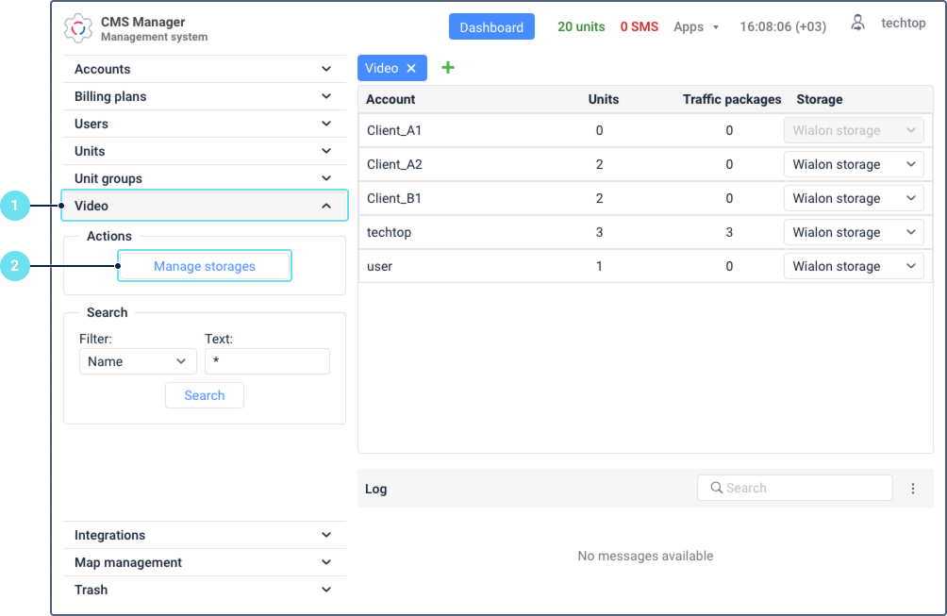Click the 0 SMS counter
This screenshot has width=947, height=616.
tap(640, 26)
